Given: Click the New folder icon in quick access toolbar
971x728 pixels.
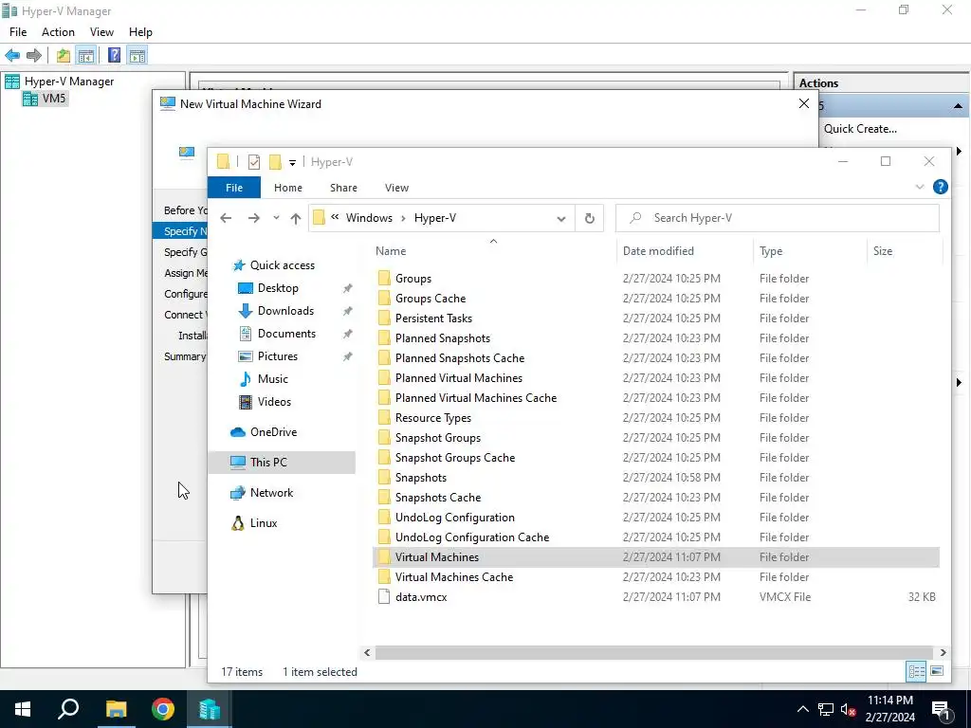Looking at the screenshot, I should tap(275, 162).
